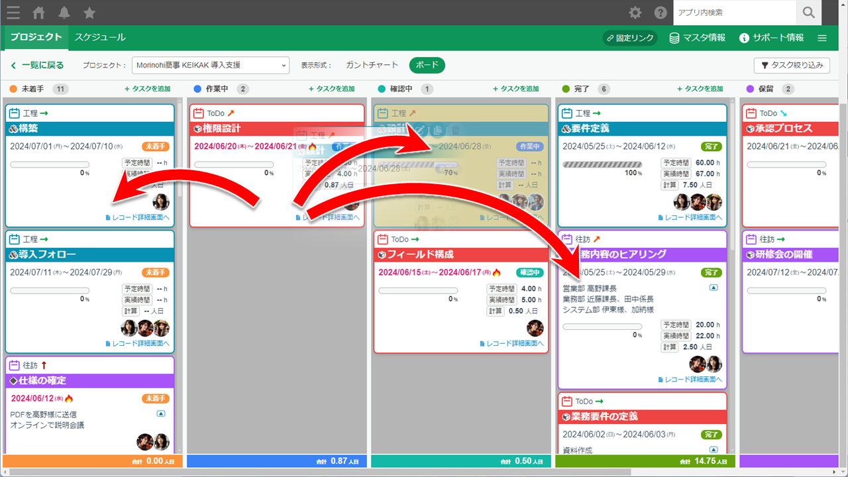
Task: Open レコード詳細画面へ on 要件定義 card
Action: (690, 217)
